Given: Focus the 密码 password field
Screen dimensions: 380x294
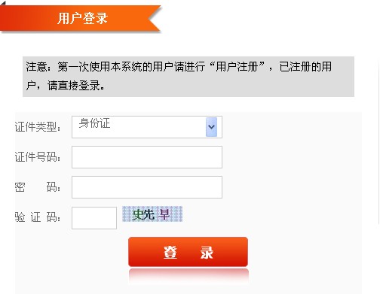Looking at the screenshot, I should (x=147, y=187).
